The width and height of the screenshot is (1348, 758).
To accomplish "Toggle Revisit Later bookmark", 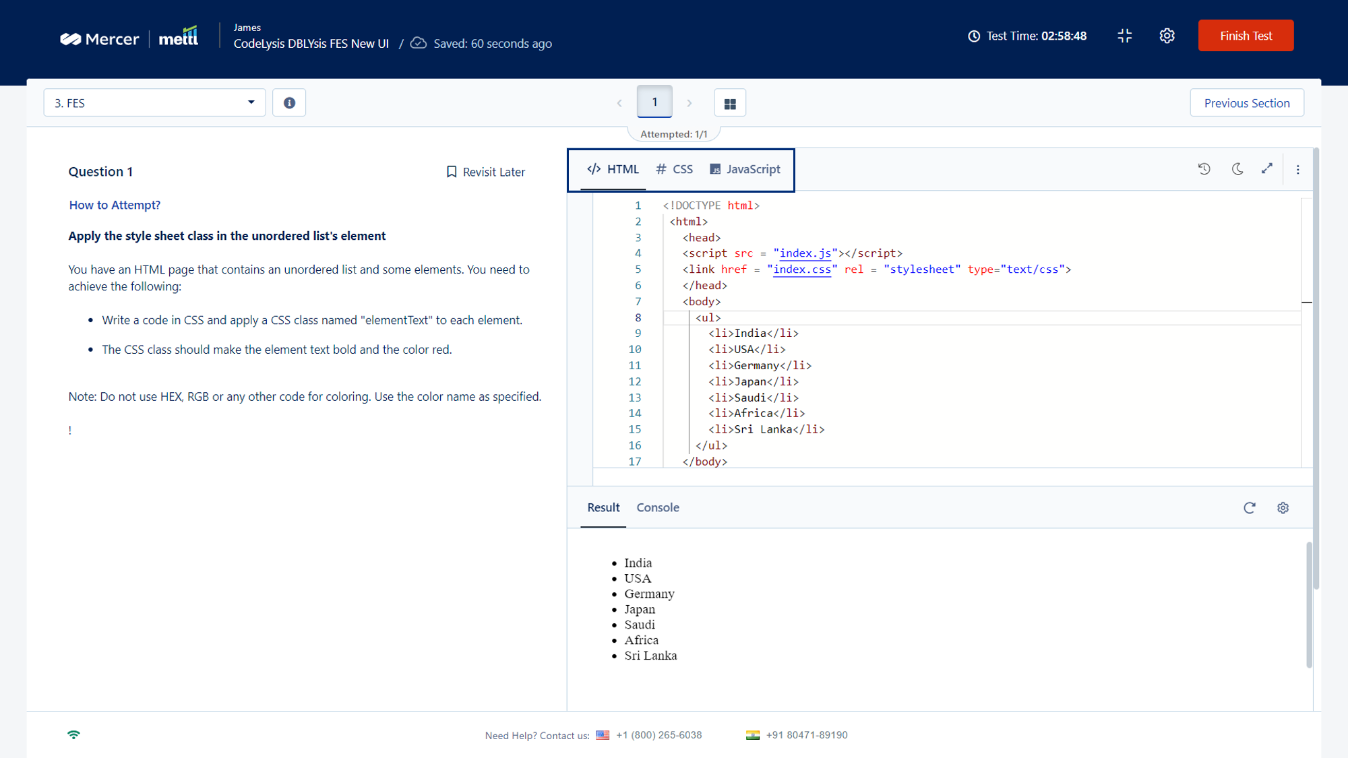I will [x=486, y=172].
